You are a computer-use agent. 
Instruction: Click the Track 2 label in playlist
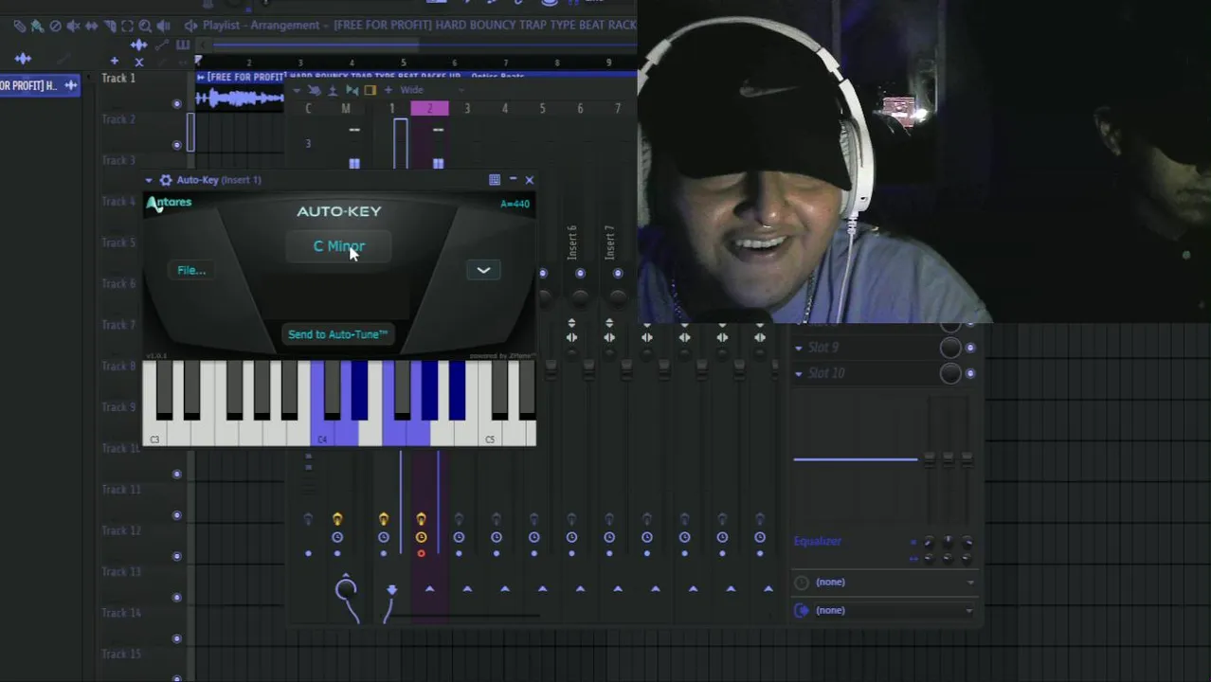click(118, 119)
